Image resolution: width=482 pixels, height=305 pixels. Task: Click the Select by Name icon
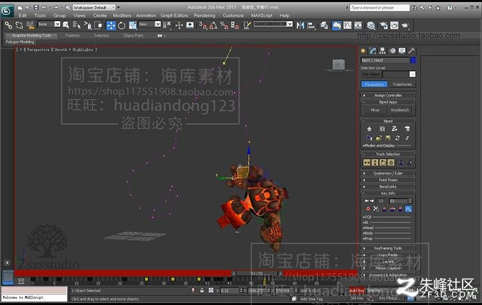tap(76, 25)
